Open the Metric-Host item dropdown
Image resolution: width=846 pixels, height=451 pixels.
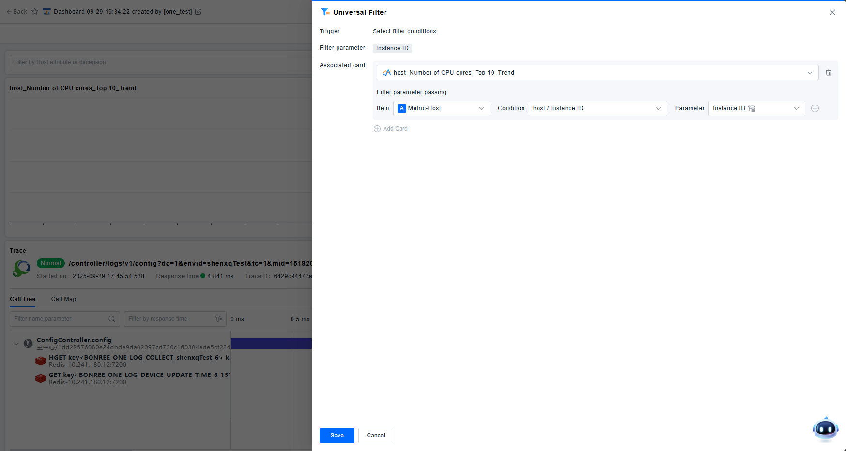441,108
